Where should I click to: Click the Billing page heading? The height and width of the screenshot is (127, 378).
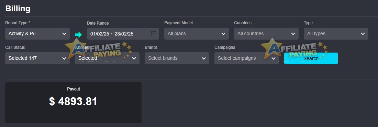(x=18, y=9)
